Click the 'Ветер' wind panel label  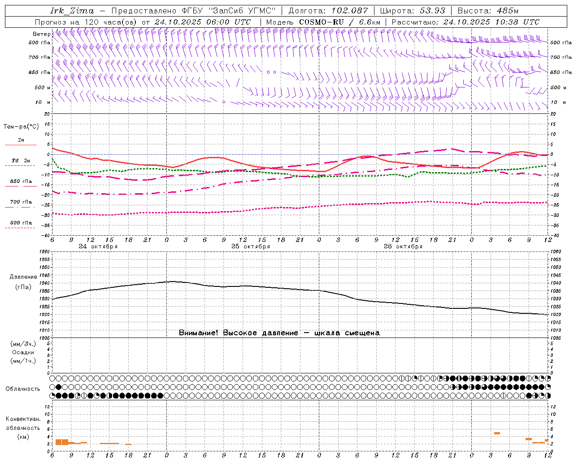point(41,34)
